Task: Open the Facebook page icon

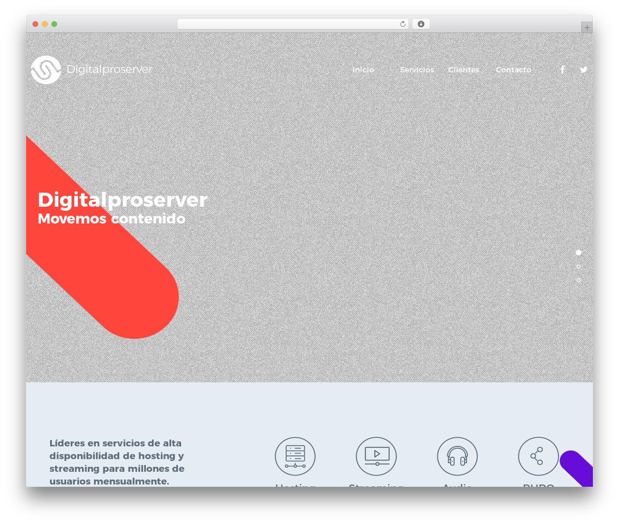Action: pyautogui.click(x=562, y=70)
